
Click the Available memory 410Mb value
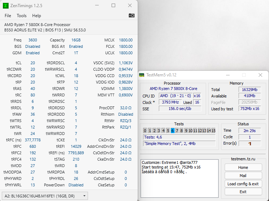pos(250,96)
